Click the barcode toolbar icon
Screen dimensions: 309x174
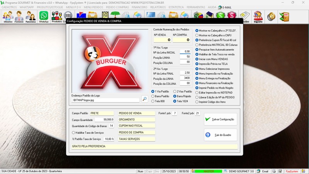pyautogui.click(x=68, y=15)
